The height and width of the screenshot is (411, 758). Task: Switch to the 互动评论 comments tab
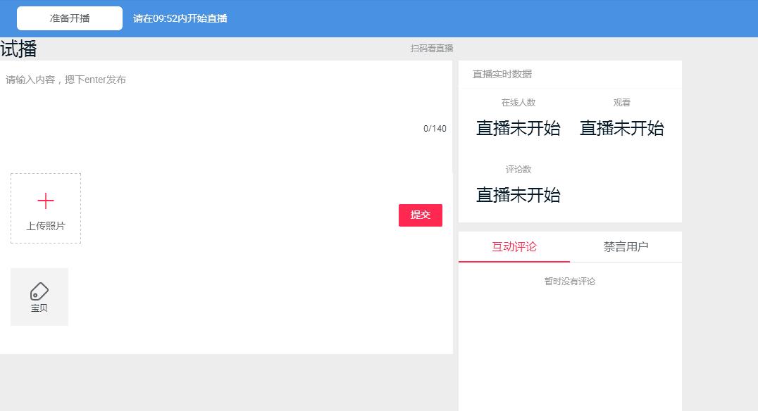pyautogui.click(x=514, y=246)
